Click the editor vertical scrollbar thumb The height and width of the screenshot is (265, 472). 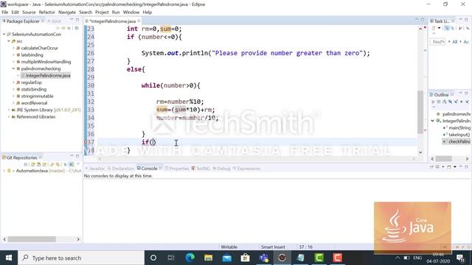(x=420, y=112)
